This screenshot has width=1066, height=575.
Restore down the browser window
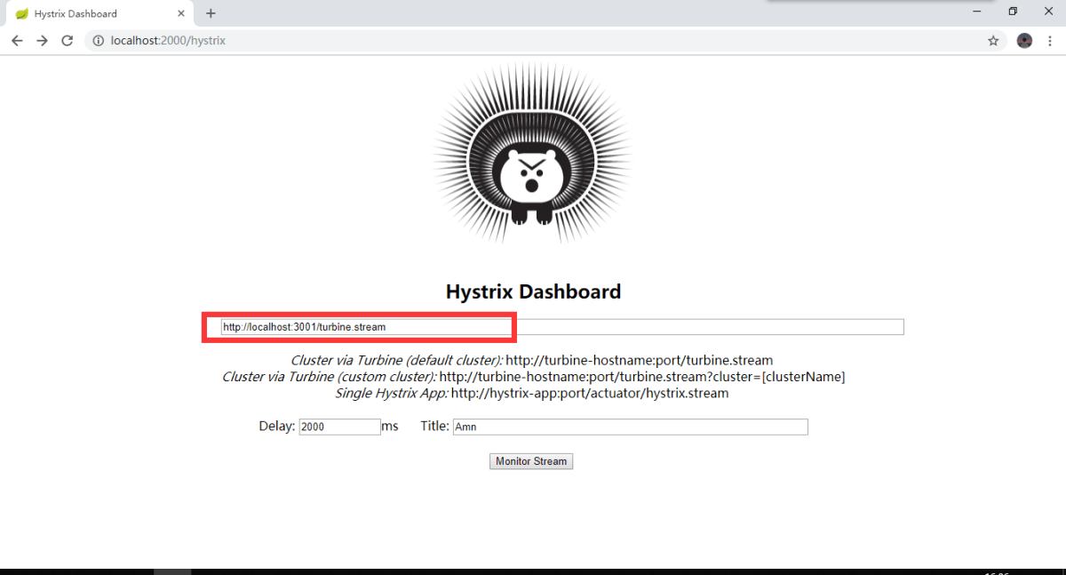(1013, 12)
